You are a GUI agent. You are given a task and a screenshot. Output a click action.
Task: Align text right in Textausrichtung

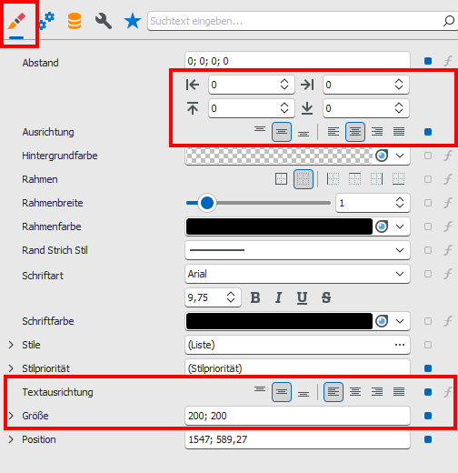(377, 392)
